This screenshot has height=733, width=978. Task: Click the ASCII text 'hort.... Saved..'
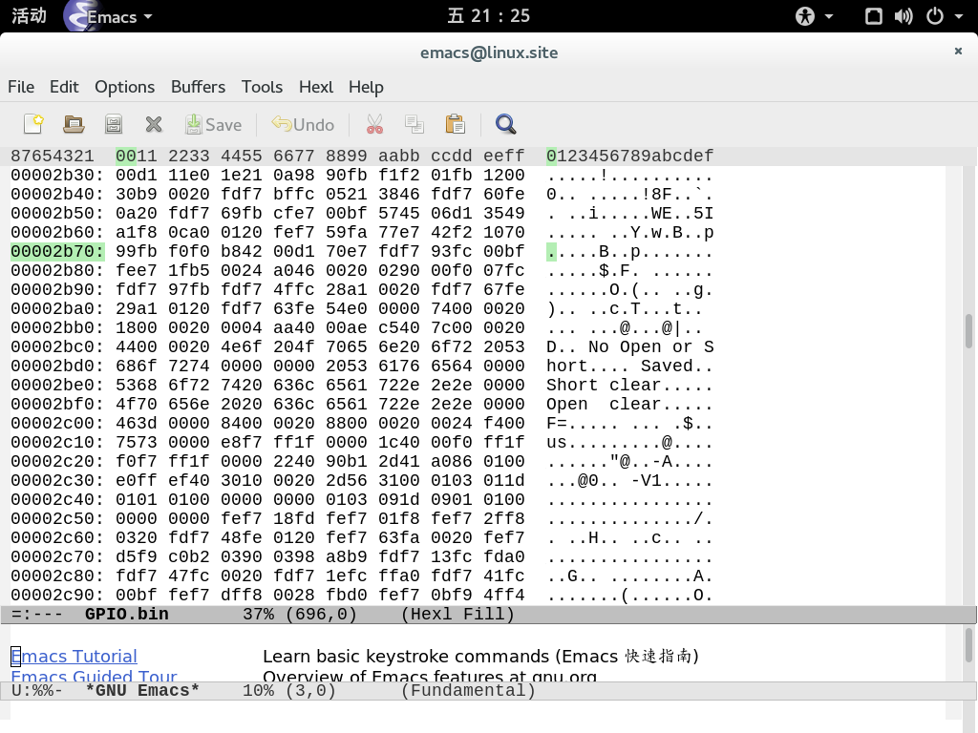630,366
